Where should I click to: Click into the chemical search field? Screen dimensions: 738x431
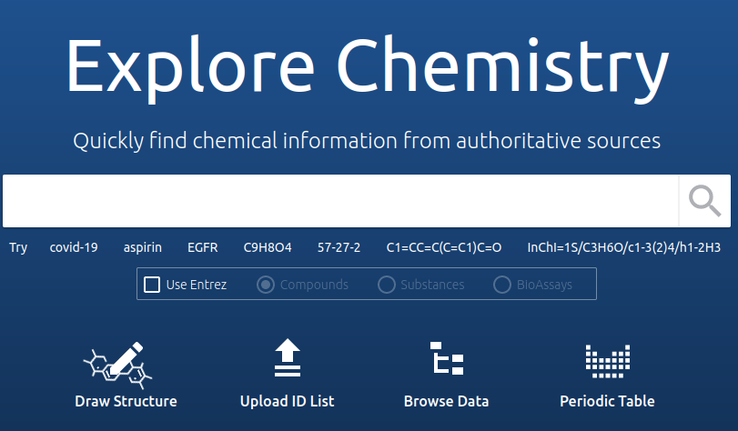(x=340, y=201)
